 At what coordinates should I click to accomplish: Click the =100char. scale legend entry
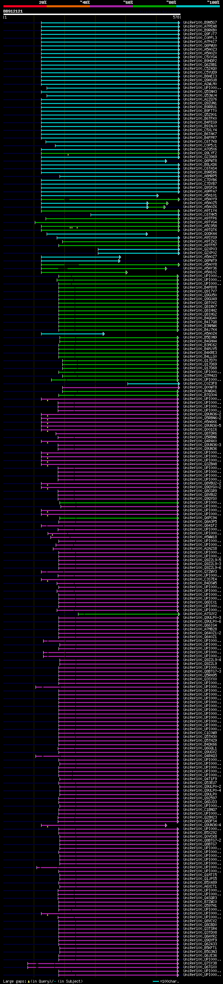(x=166, y=981)
